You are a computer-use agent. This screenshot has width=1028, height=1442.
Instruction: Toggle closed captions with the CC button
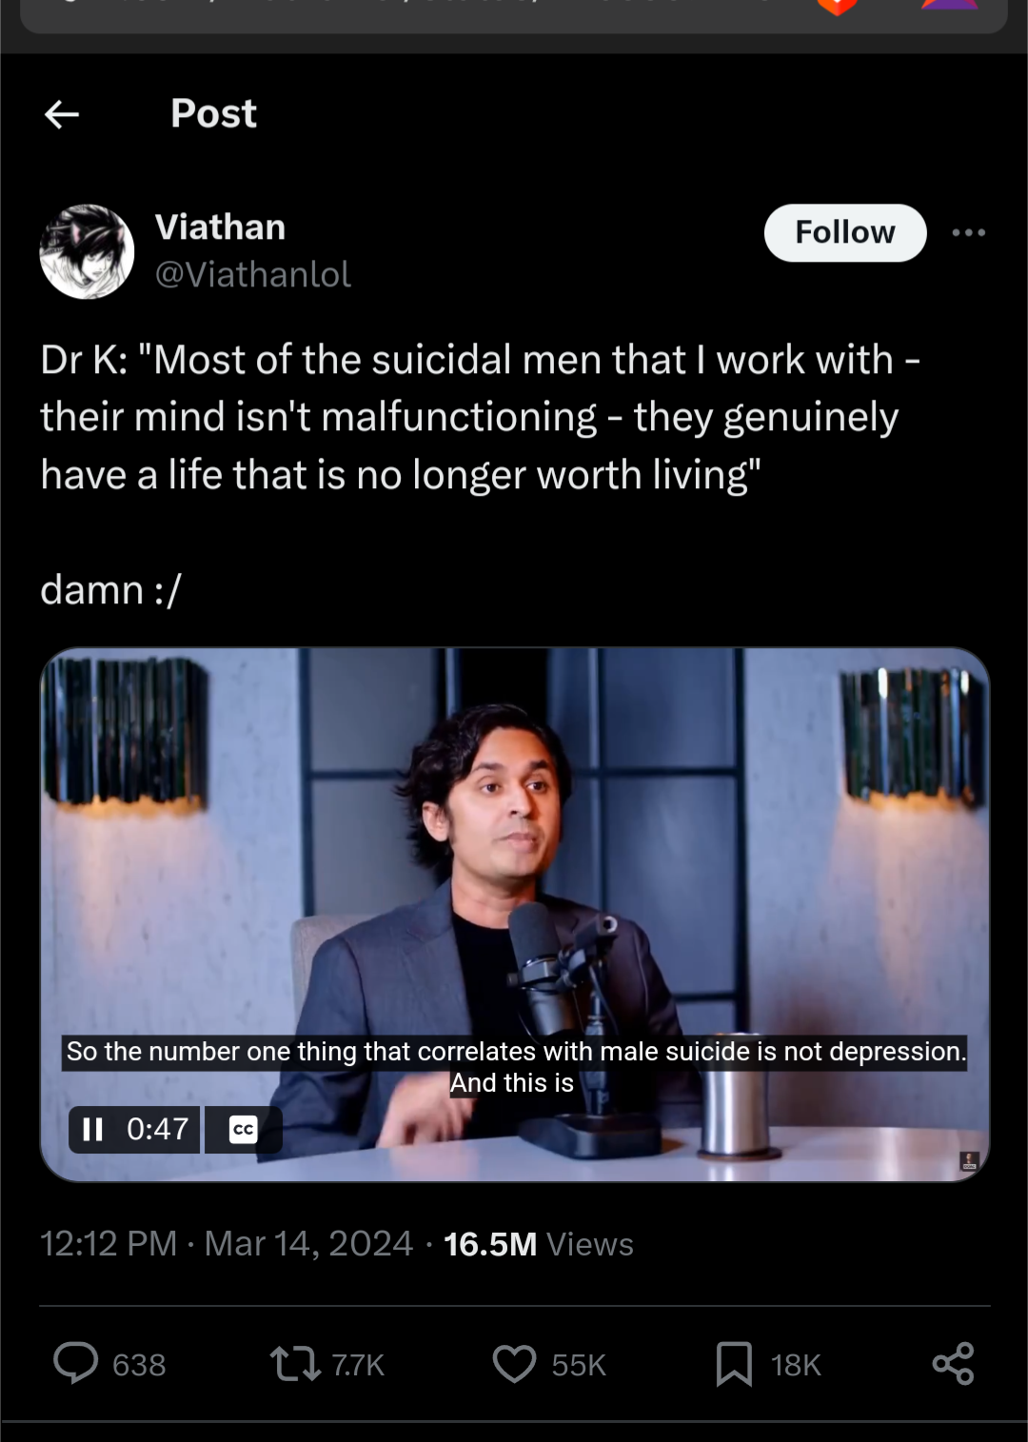[244, 1129]
